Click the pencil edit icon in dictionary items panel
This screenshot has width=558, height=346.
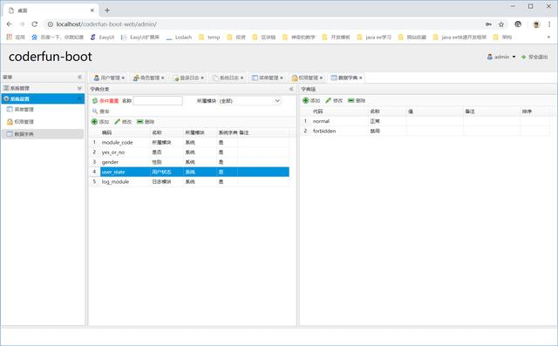click(329, 100)
